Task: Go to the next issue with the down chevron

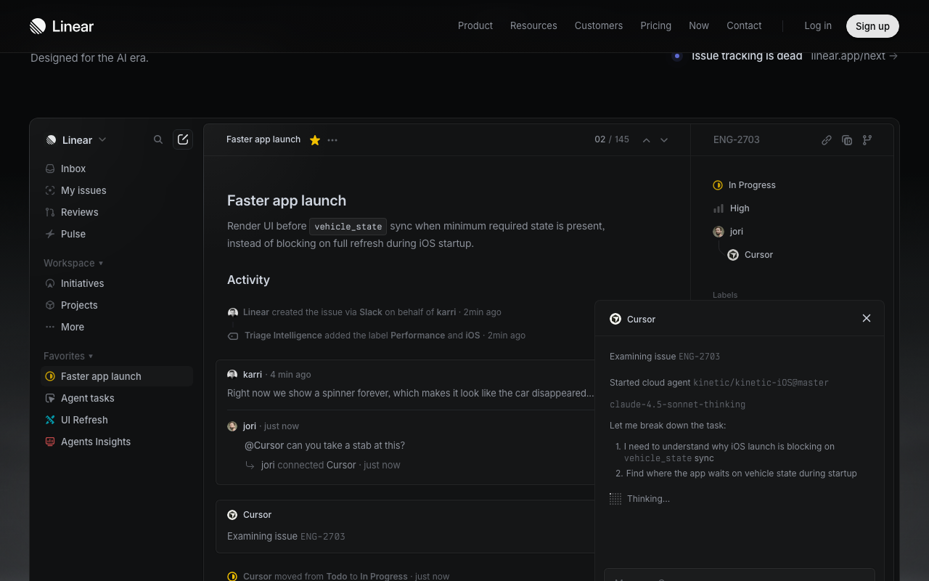Action: [664, 140]
